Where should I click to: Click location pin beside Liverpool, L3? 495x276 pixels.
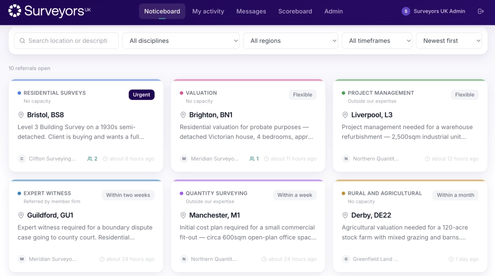(345, 115)
